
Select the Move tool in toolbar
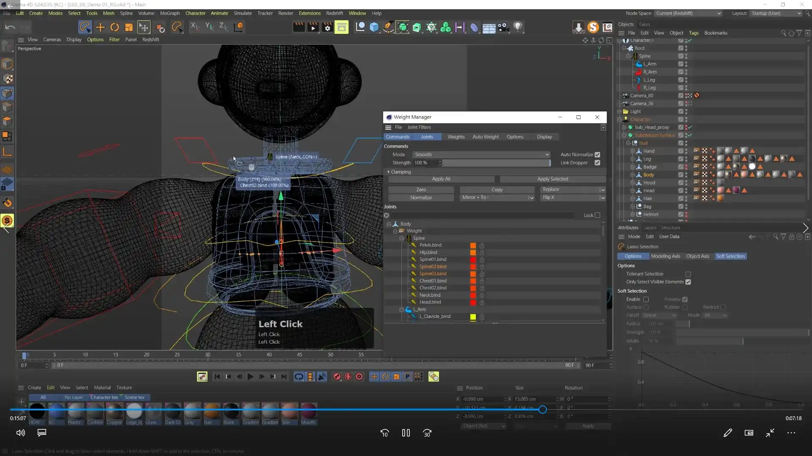pyautogui.click(x=100, y=27)
